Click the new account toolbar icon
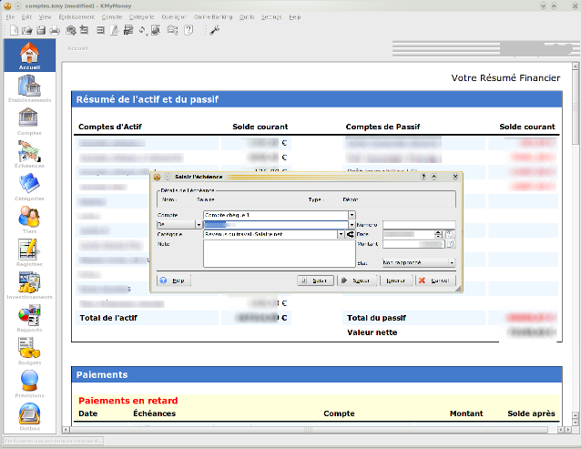581x449 pixels. click(x=85, y=30)
